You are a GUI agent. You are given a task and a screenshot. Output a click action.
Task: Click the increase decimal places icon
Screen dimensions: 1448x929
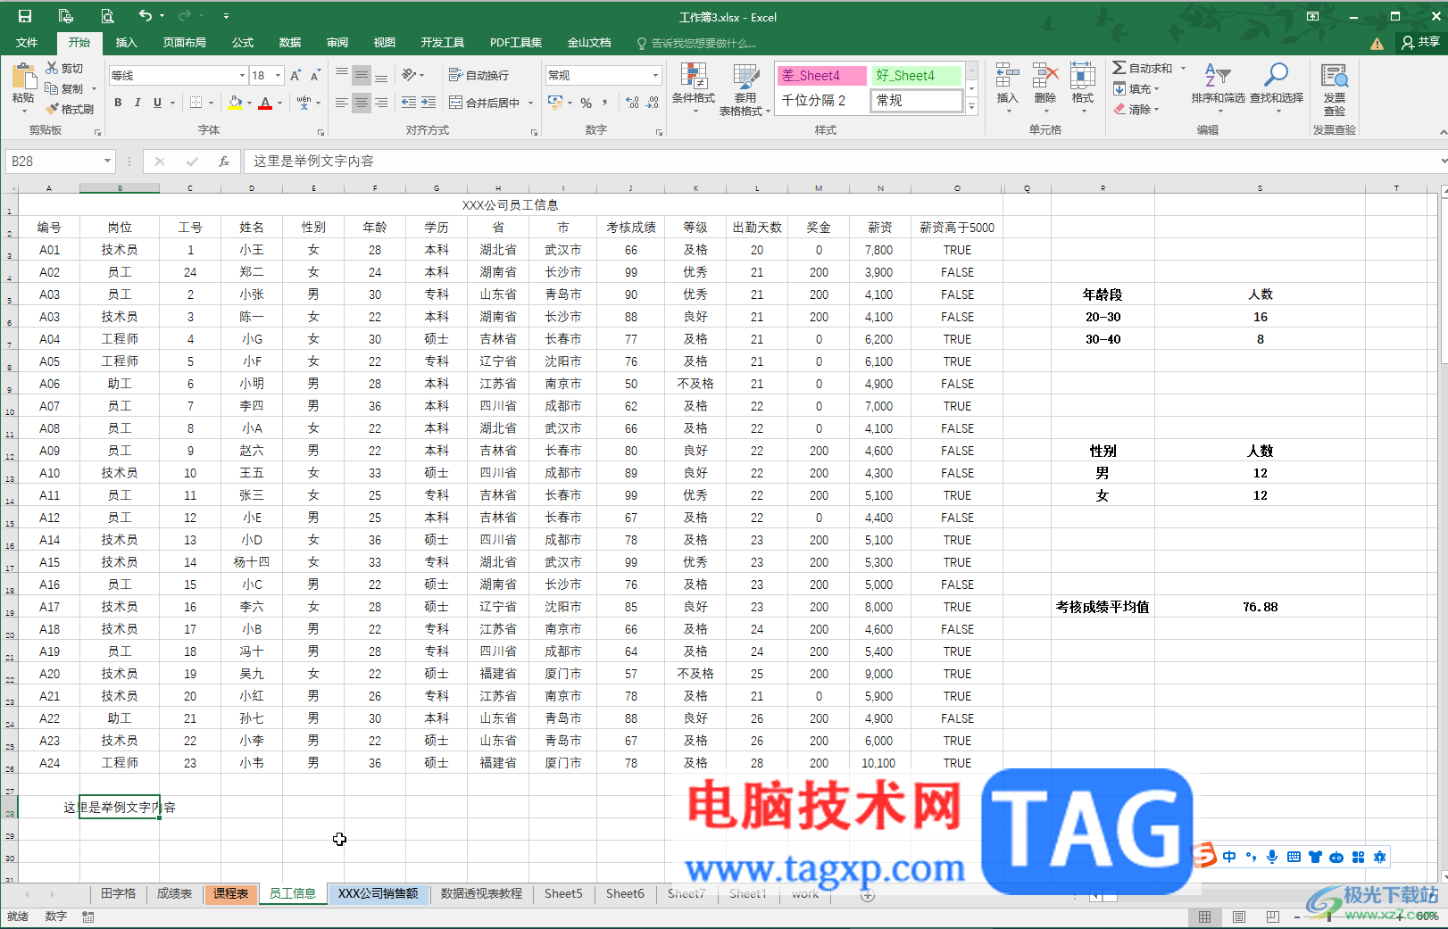633,103
